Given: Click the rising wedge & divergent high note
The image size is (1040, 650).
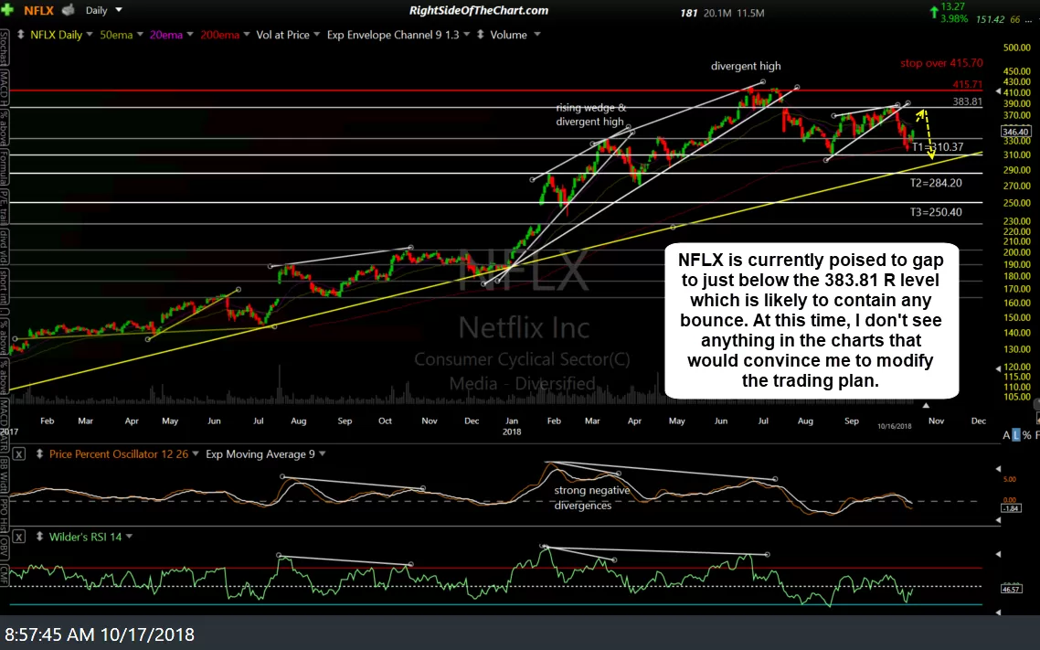Looking at the screenshot, I should pyautogui.click(x=590, y=114).
